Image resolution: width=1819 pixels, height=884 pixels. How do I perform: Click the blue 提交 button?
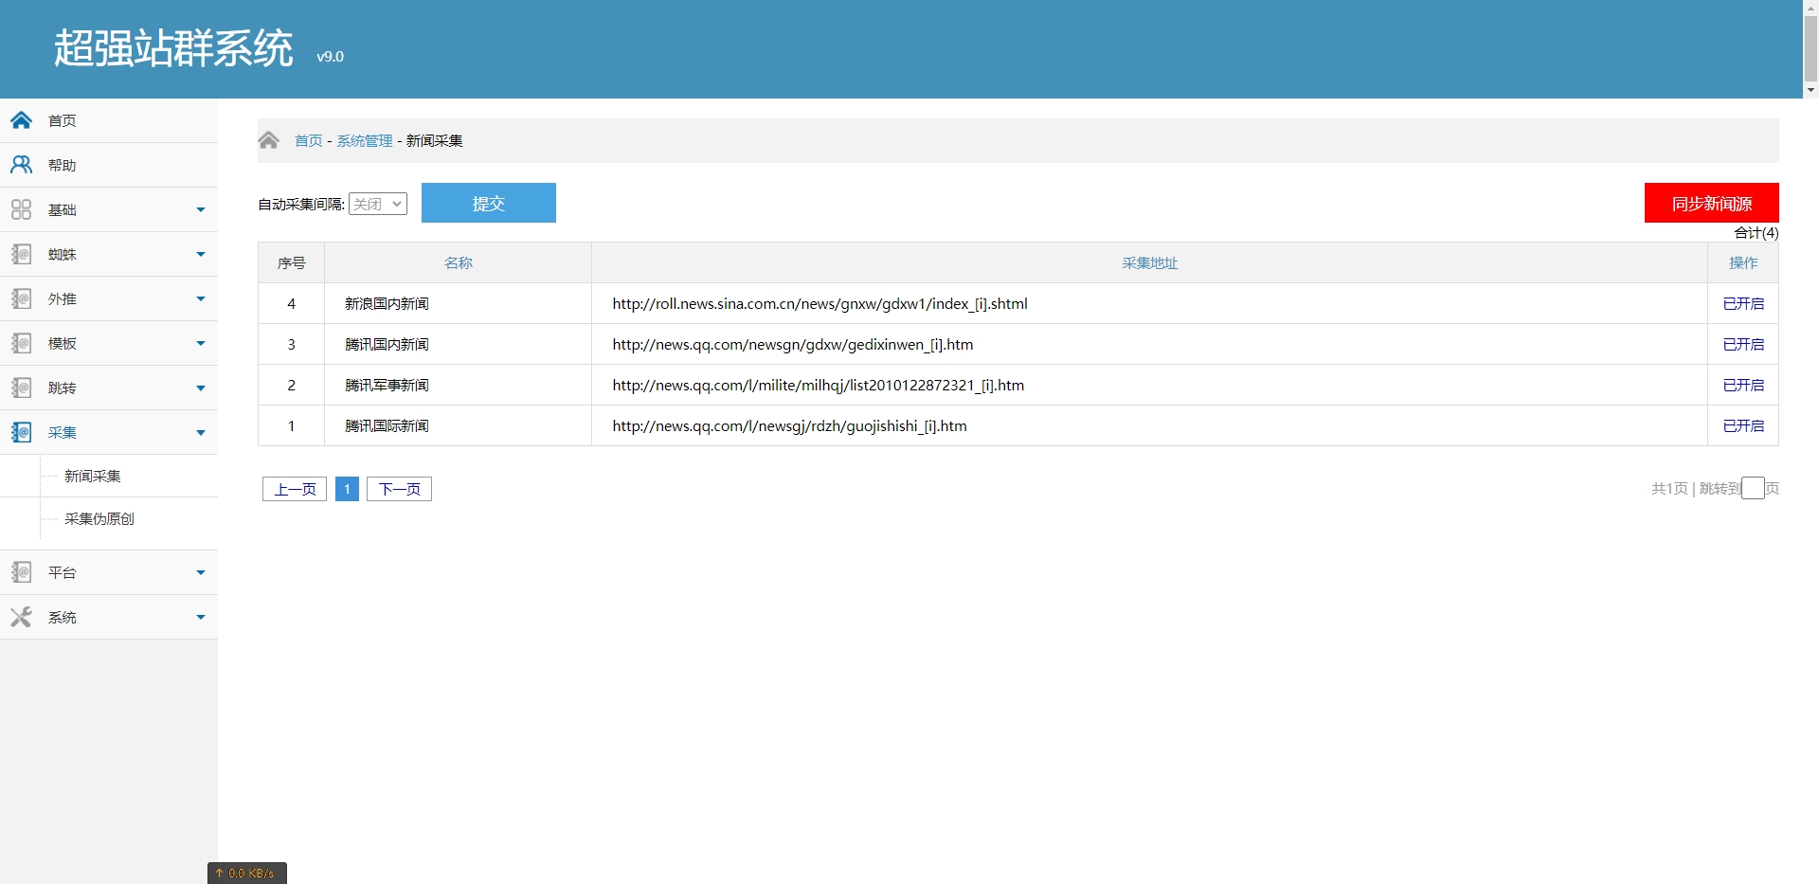click(489, 203)
